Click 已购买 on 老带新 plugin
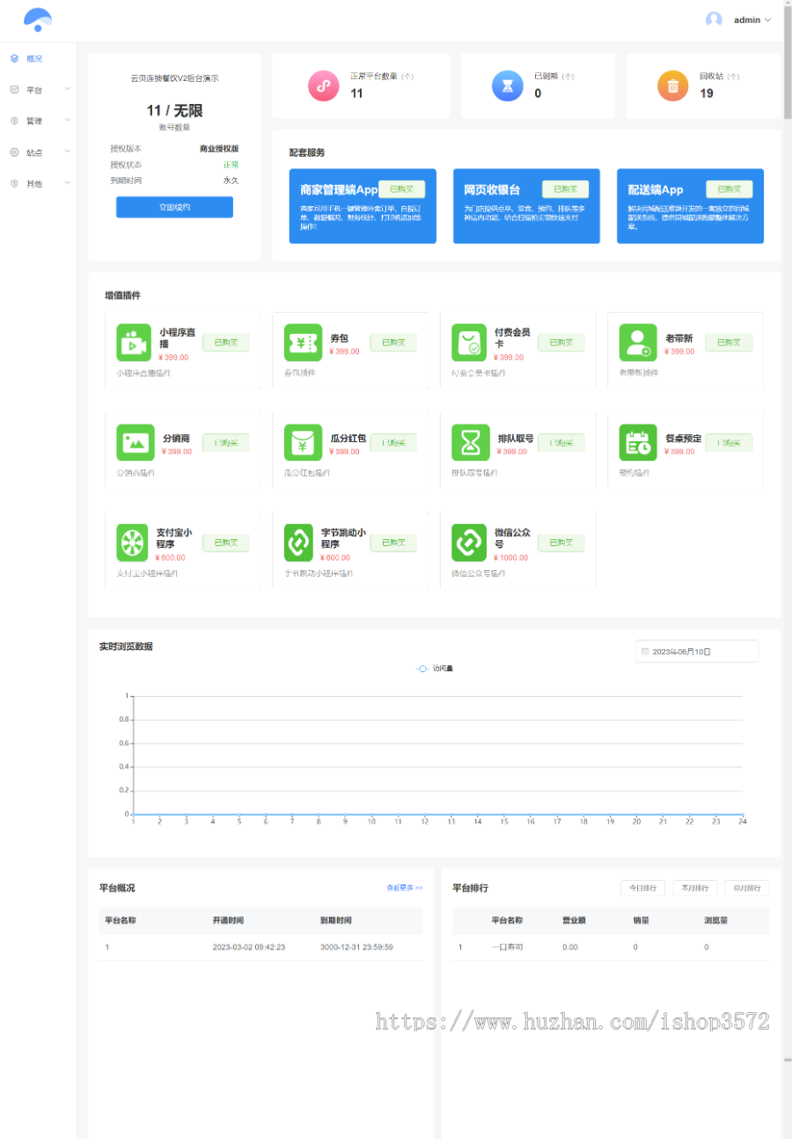792x1139 pixels. point(729,342)
